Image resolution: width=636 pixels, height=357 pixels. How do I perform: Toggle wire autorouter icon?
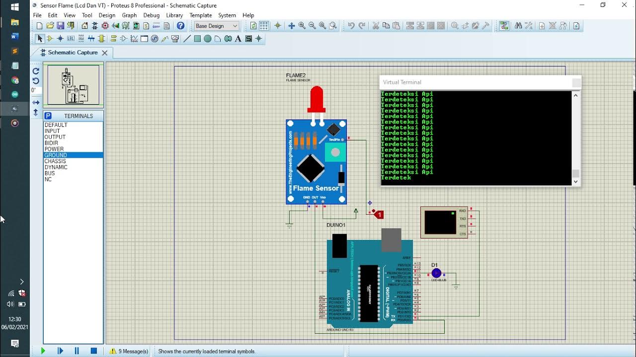click(504, 26)
